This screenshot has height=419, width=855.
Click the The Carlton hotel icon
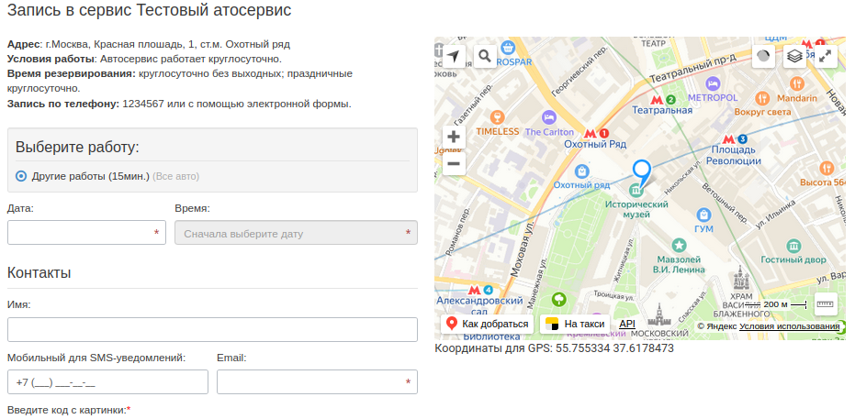(549, 117)
